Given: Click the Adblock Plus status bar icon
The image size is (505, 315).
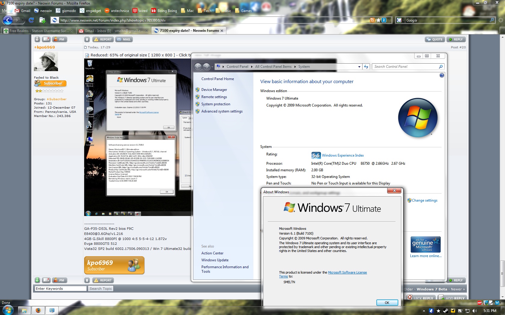Looking at the screenshot, I should [479, 303].
